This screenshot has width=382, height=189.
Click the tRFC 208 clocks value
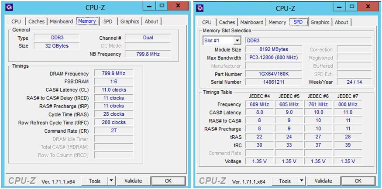pos(114,123)
